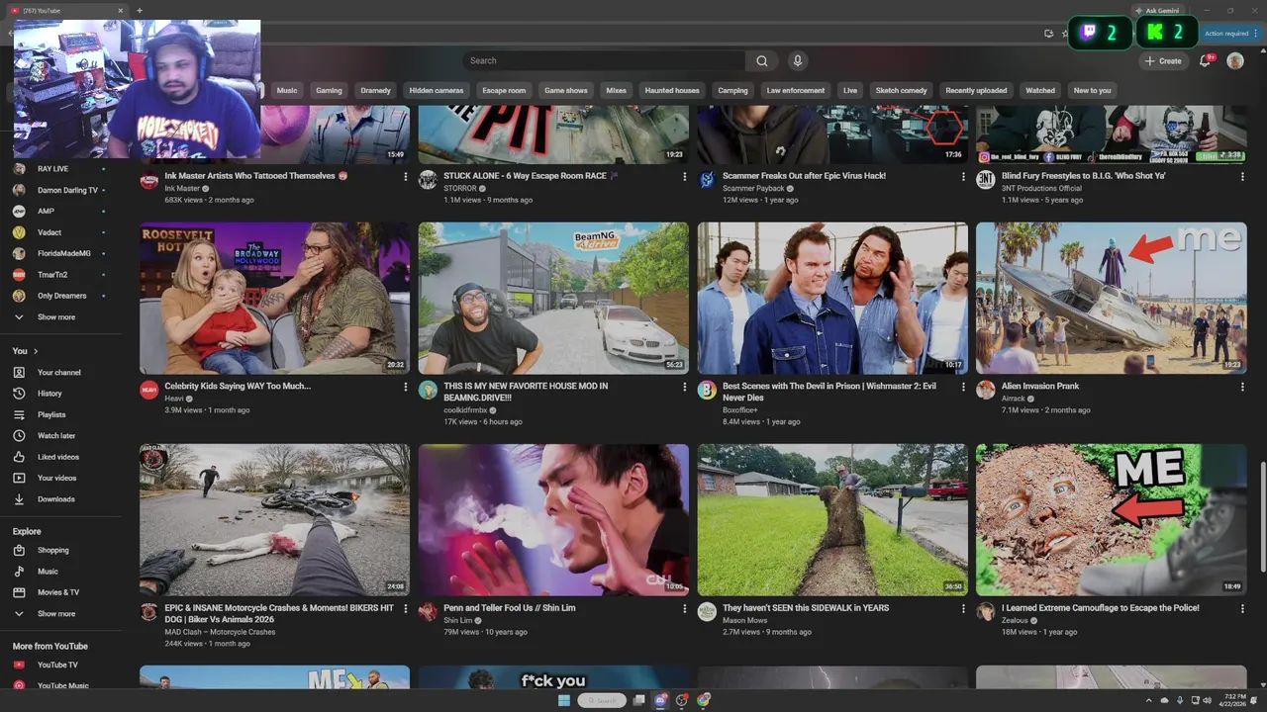Open options for Penn and Teller video
Screen dimensions: 1267x712
click(684, 608)
